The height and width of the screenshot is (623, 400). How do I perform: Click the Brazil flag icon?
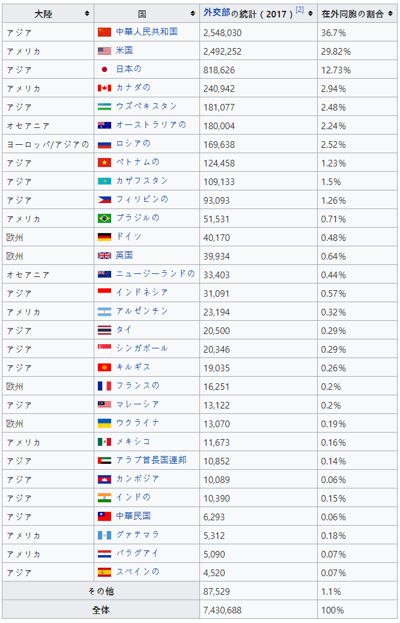[105, 218]
